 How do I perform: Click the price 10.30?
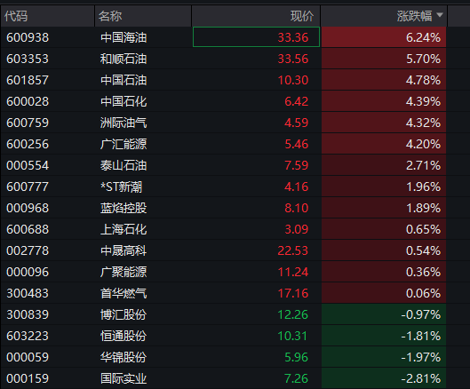[293, 80]
